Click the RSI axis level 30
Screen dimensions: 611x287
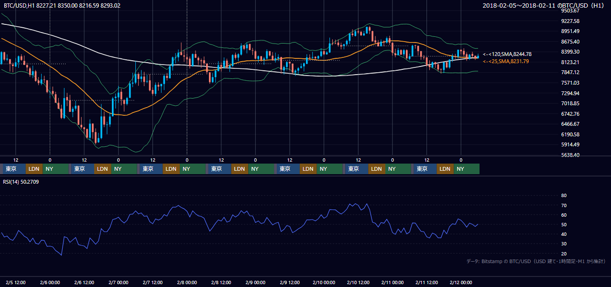[x=564, y=244]
